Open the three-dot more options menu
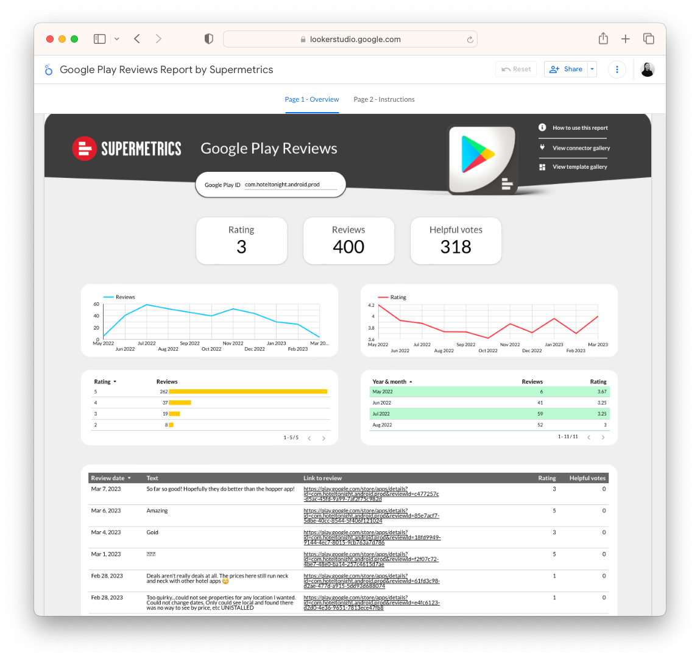 click(617, 69)
